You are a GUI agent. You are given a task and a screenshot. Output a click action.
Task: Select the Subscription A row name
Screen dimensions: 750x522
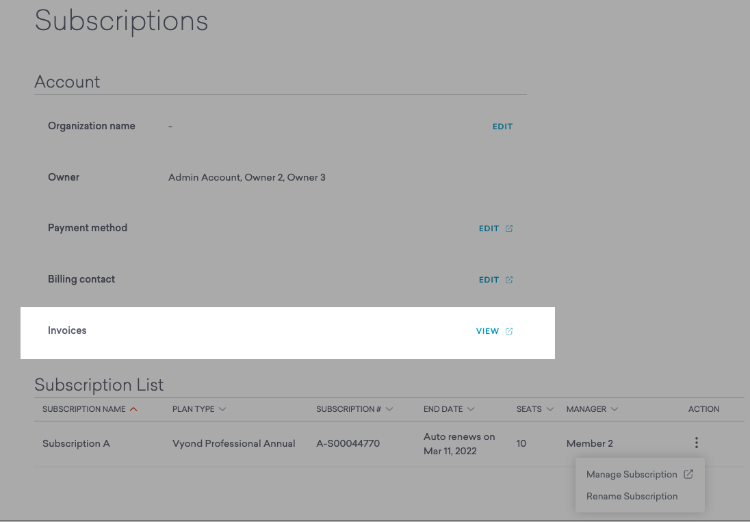[x=76, y=443]
